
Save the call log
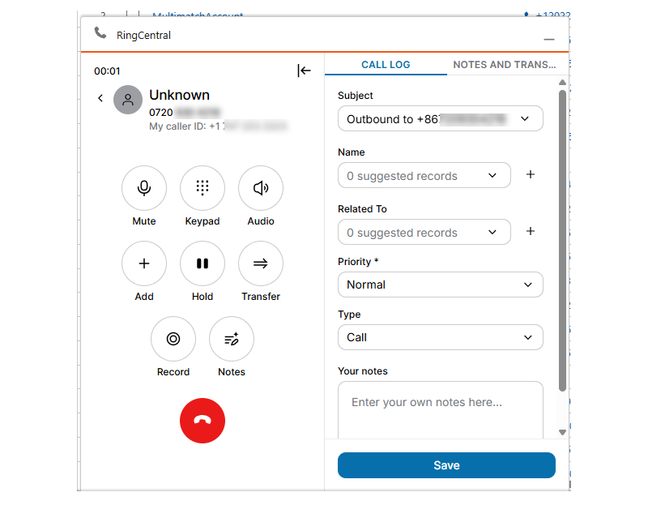446,465
